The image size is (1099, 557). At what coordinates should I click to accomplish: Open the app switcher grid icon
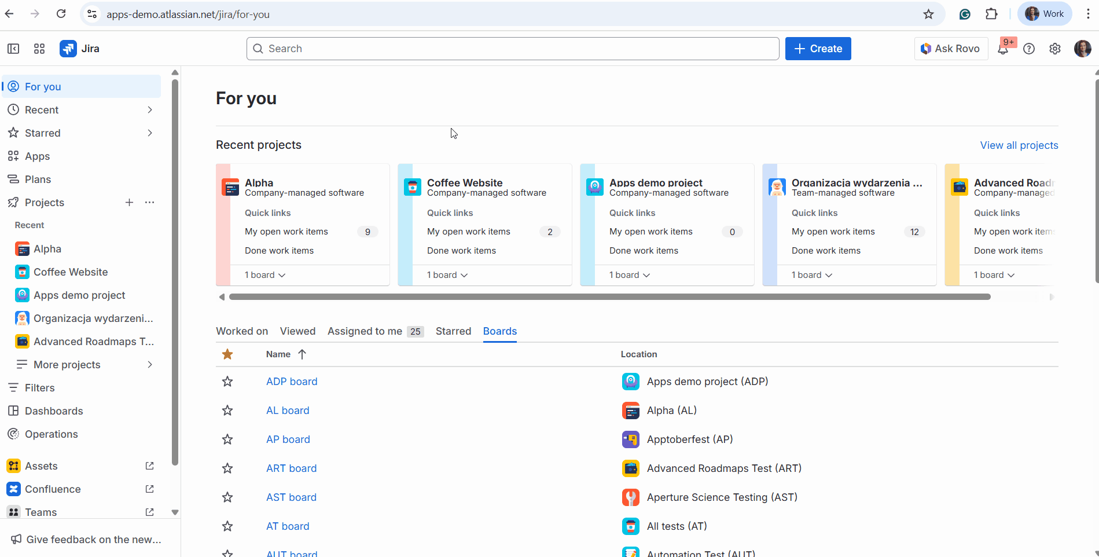[x=39, y=49]
